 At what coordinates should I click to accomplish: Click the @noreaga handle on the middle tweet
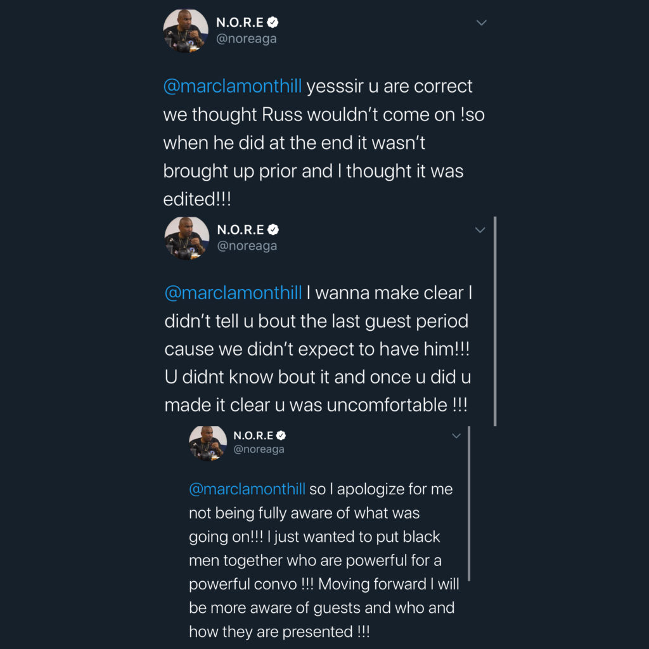click(x=247, y=246)
